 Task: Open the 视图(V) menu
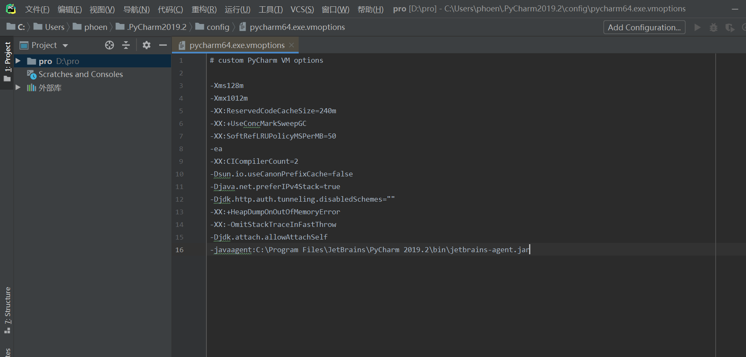pyautogui.click(x=102, y=9)
